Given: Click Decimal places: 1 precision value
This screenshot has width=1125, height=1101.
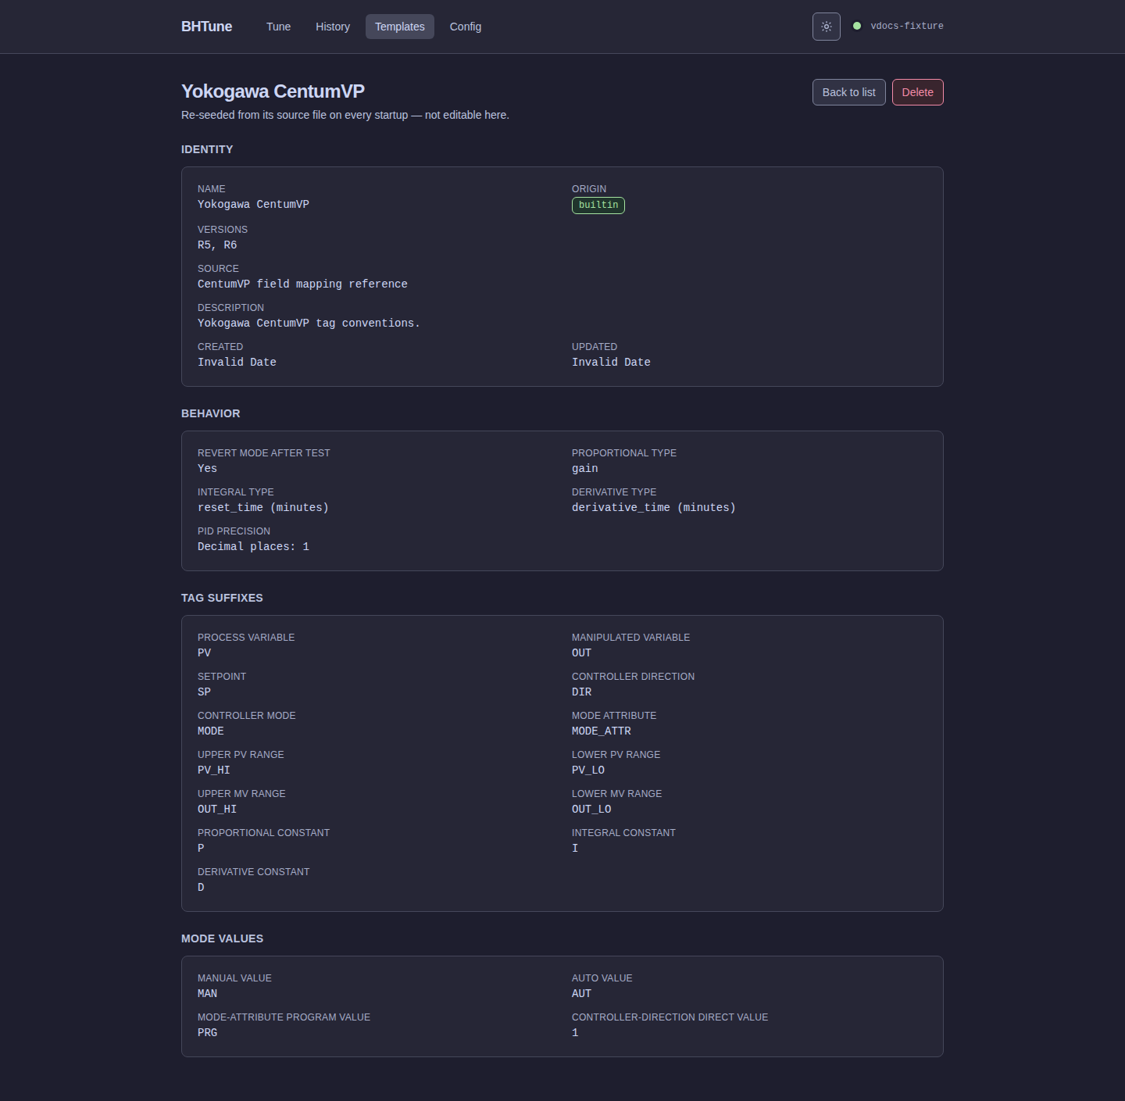Looking at the screenshot, I should coord(253,547).
